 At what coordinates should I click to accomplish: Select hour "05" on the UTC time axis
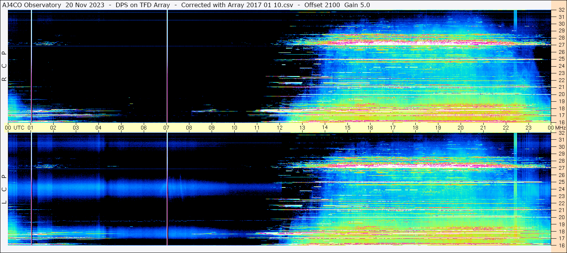pos(121,128)
